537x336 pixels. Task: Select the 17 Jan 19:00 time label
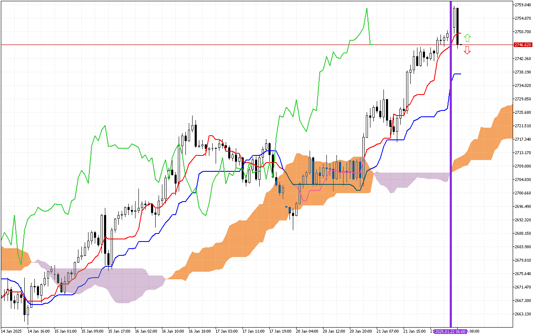[x=281, y=331]
